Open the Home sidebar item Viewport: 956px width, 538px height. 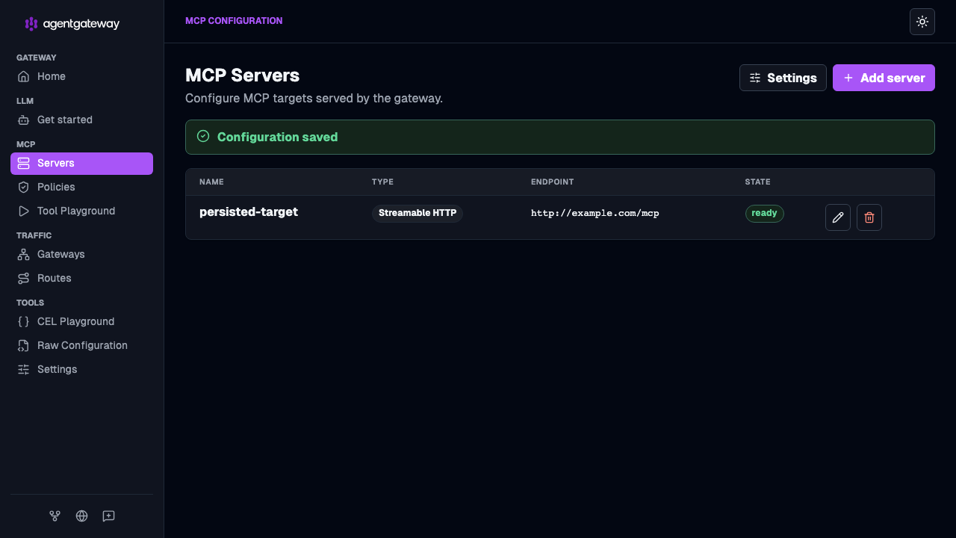(x=81, y=76)
